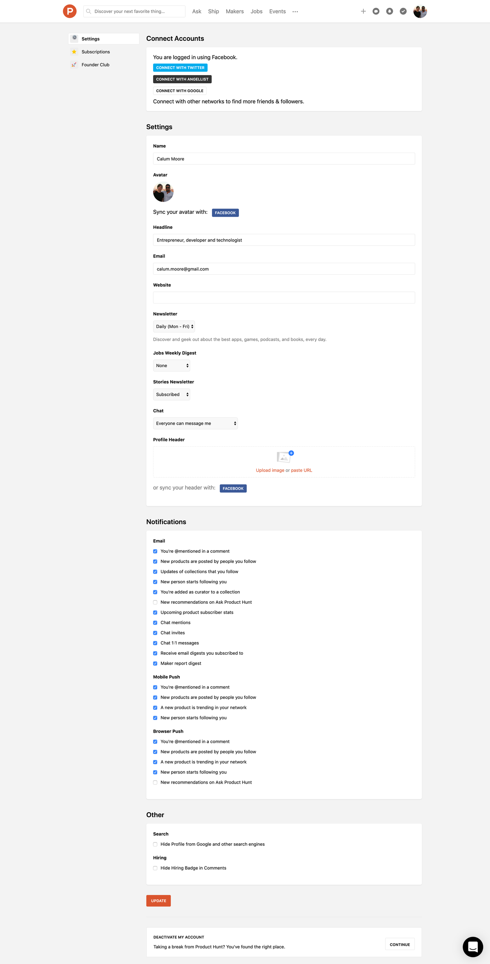Click the Product Hunt logo icon
Screen dimensions: 490x964
[x=70, y=11]
